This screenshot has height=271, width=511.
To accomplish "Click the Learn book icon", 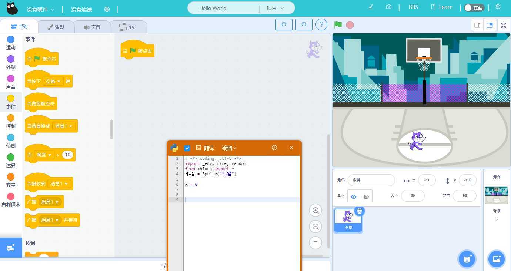I will (x=433, y=7).
